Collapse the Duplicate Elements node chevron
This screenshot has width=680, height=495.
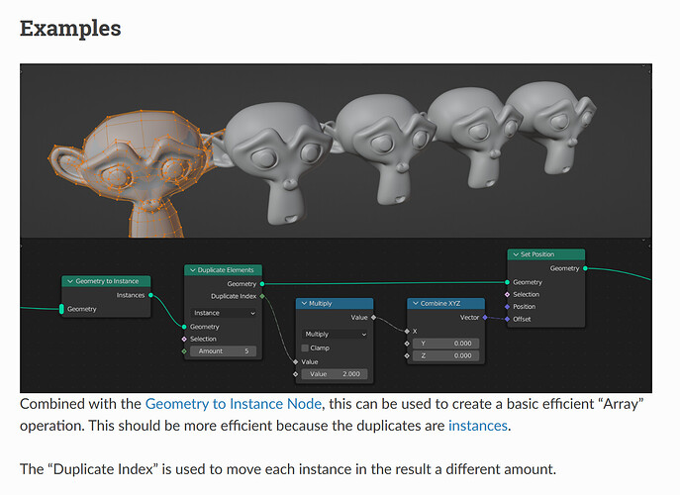click(193, 270)
